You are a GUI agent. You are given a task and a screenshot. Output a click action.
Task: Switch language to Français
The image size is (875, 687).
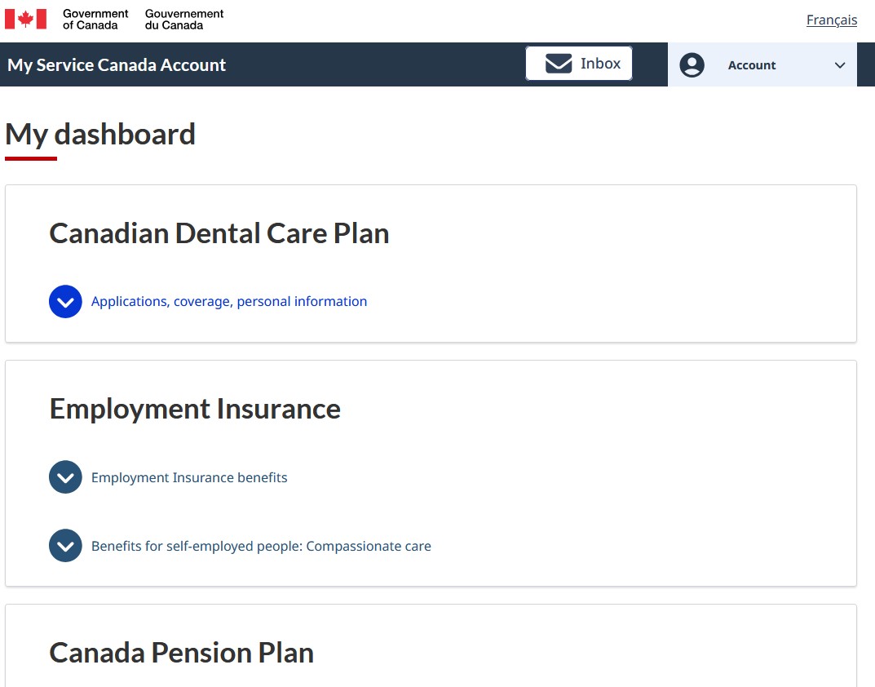click(832, 20)
